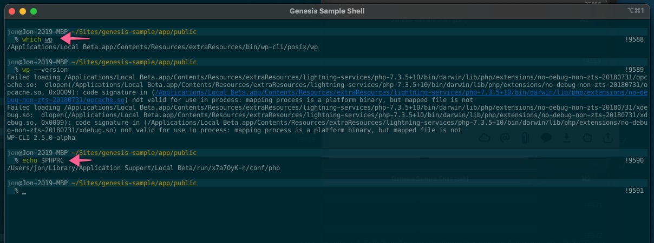Screen dimensions: 654x243
Task: Click the echo $PHPRC command text
Action: [x=43, y=160]
